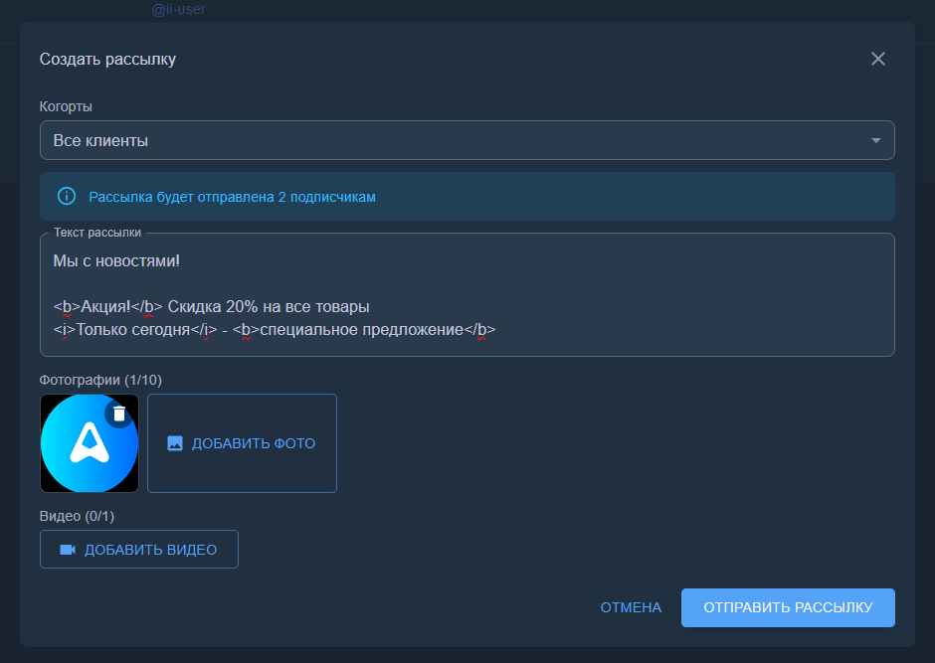Click the info icon in subscriber notice
This screenshot has height=663, width=935.
pyautogui.click(x=67, y=196)
